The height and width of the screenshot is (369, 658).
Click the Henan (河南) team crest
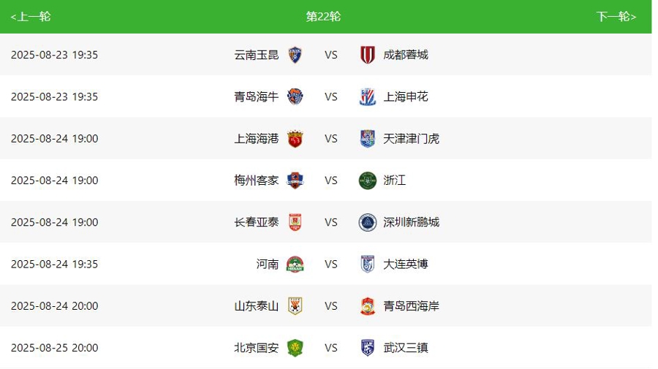point(295,265)
